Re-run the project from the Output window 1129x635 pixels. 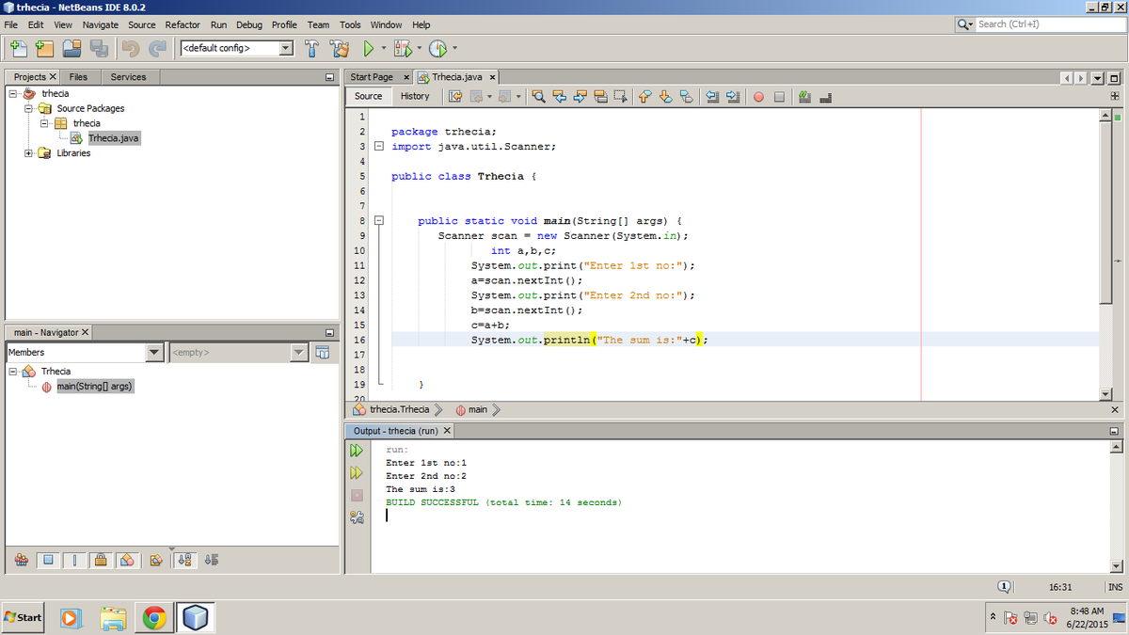click(x=357, y=452)
